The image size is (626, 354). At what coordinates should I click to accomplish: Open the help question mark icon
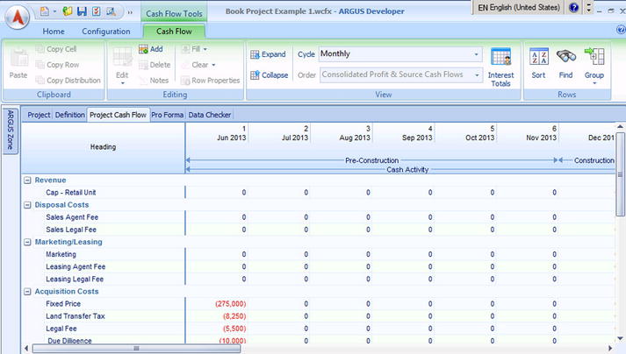(573, 8)
